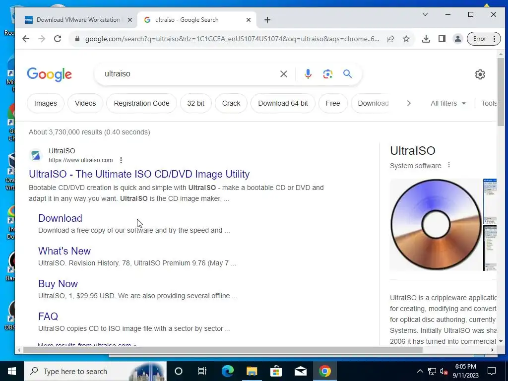The width and height of the screenshot is (508, 381).
Task: Select the Images filter chip
Action: tap(45, 103)
